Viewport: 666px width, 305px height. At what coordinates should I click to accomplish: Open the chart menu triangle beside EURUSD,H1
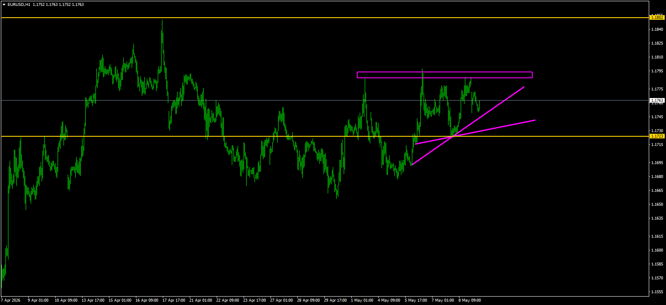[4, 5]
